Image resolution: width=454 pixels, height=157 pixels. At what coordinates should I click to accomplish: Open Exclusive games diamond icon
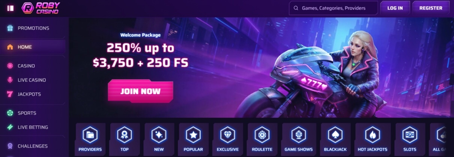228,135
